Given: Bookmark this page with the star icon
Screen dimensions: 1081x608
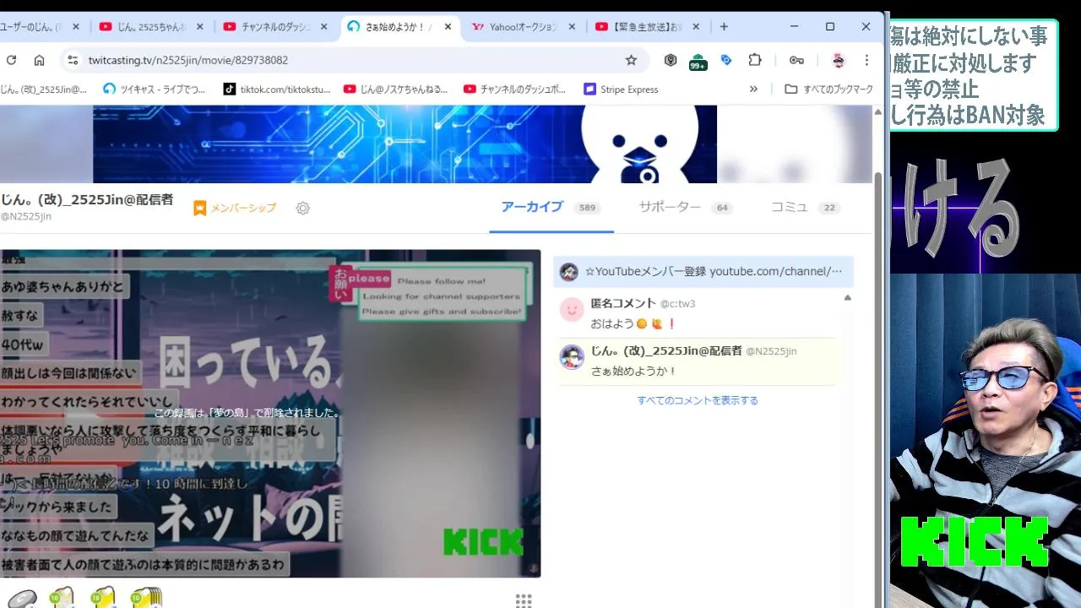Looking at the screenshot, I should tap(631, 60).
